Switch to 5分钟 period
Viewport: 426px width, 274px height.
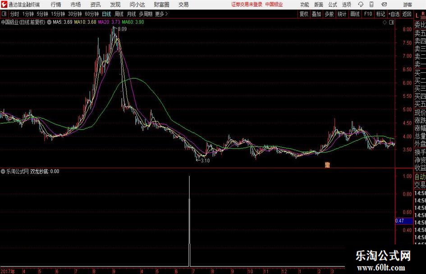[42, 14]
